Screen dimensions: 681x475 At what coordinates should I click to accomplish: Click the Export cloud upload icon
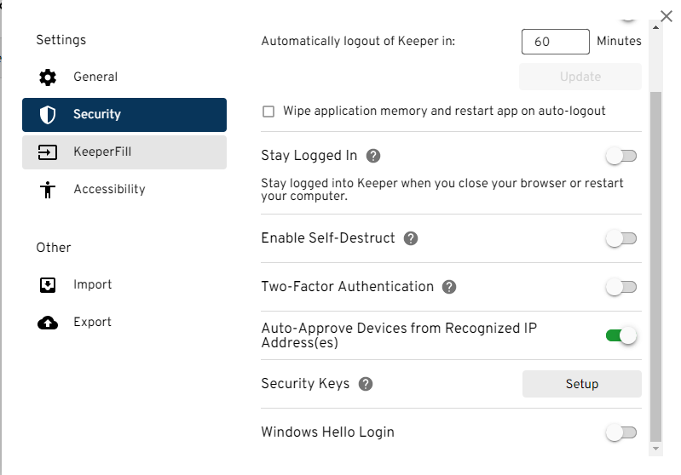click(48, 322)
